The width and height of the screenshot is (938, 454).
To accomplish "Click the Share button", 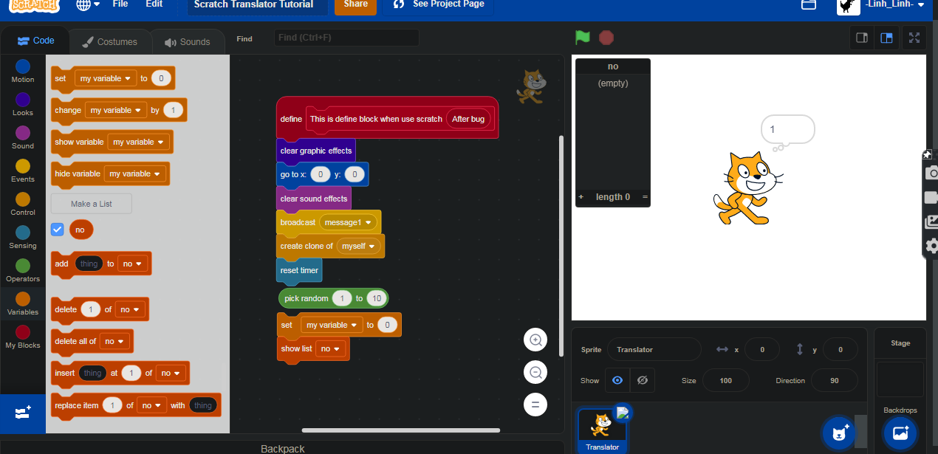I will click(355, 4).
